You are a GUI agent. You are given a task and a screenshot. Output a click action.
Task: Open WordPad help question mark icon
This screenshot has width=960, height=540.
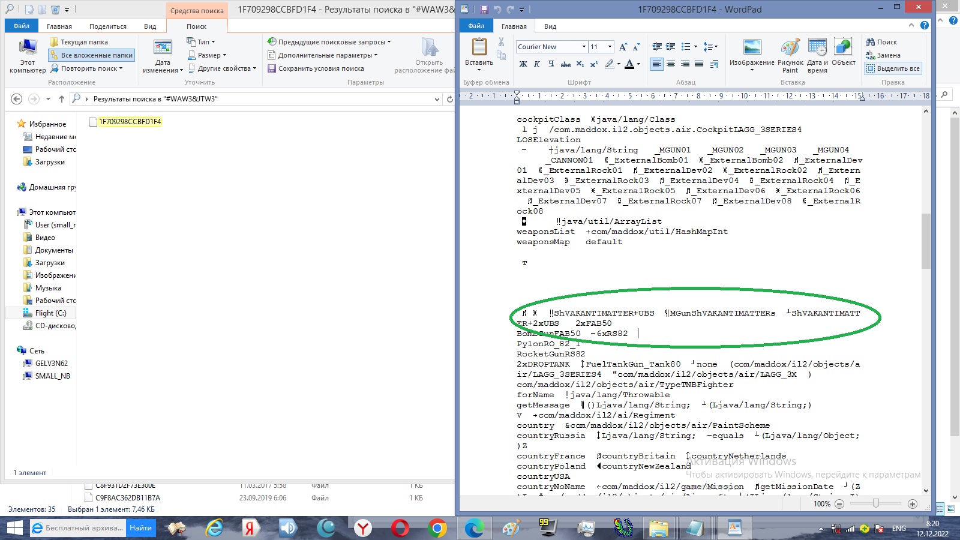(x=925, y=25)
